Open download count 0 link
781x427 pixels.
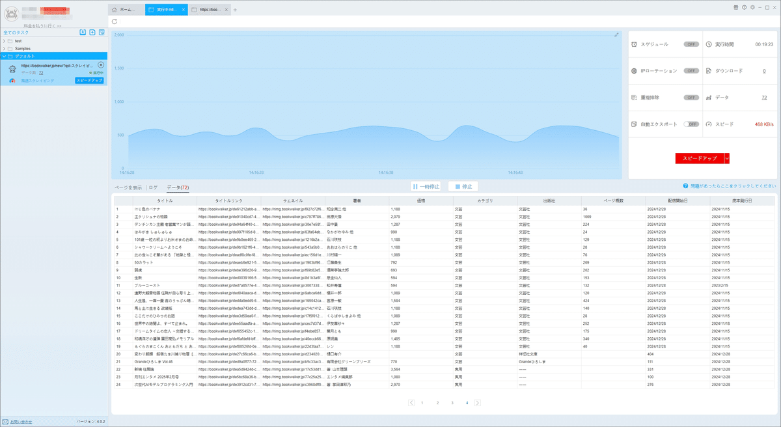coord(764,70)
